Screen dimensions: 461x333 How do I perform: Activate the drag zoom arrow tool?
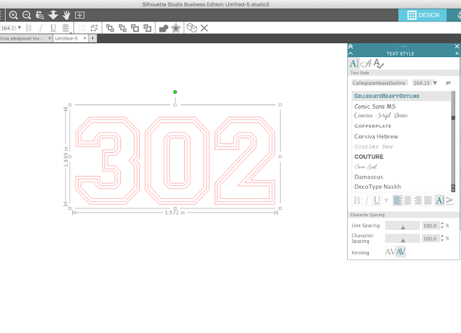(53, 15)
